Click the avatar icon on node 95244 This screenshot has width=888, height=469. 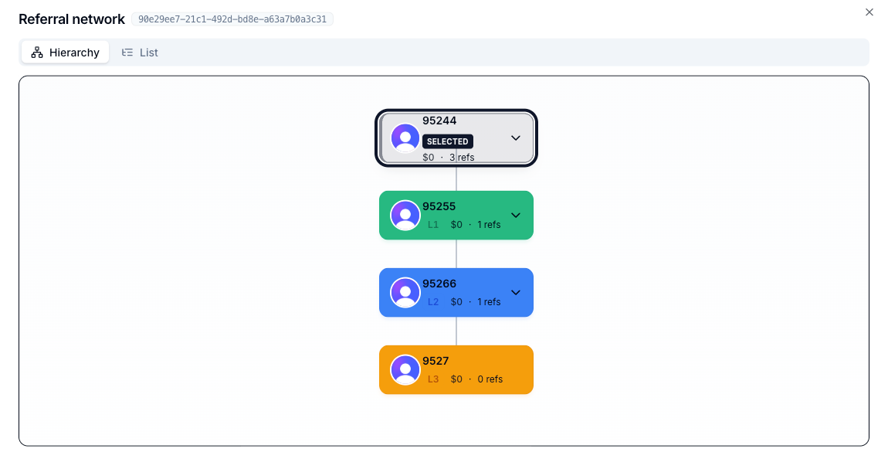pos(405,138)
